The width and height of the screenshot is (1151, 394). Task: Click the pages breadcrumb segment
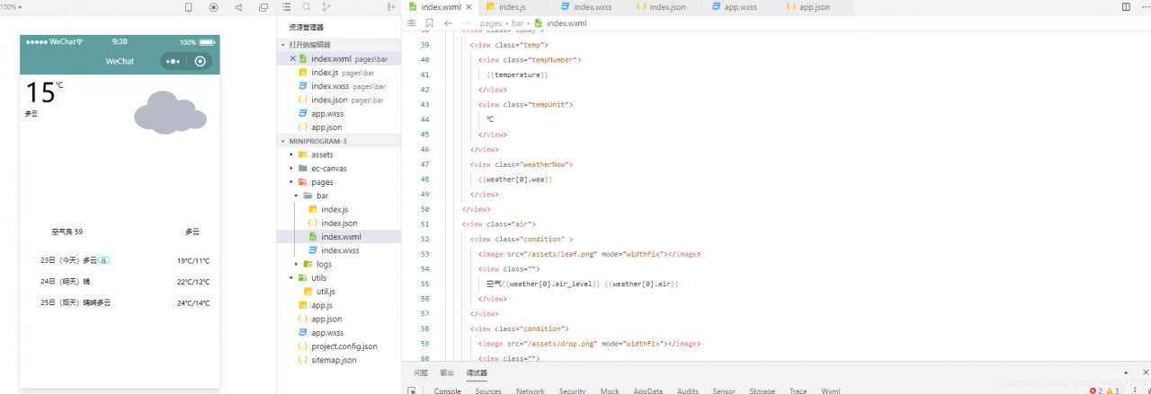pyautogui.click(x=491, y=23)
